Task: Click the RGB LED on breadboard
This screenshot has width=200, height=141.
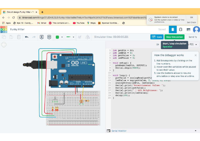Action: 55,99
